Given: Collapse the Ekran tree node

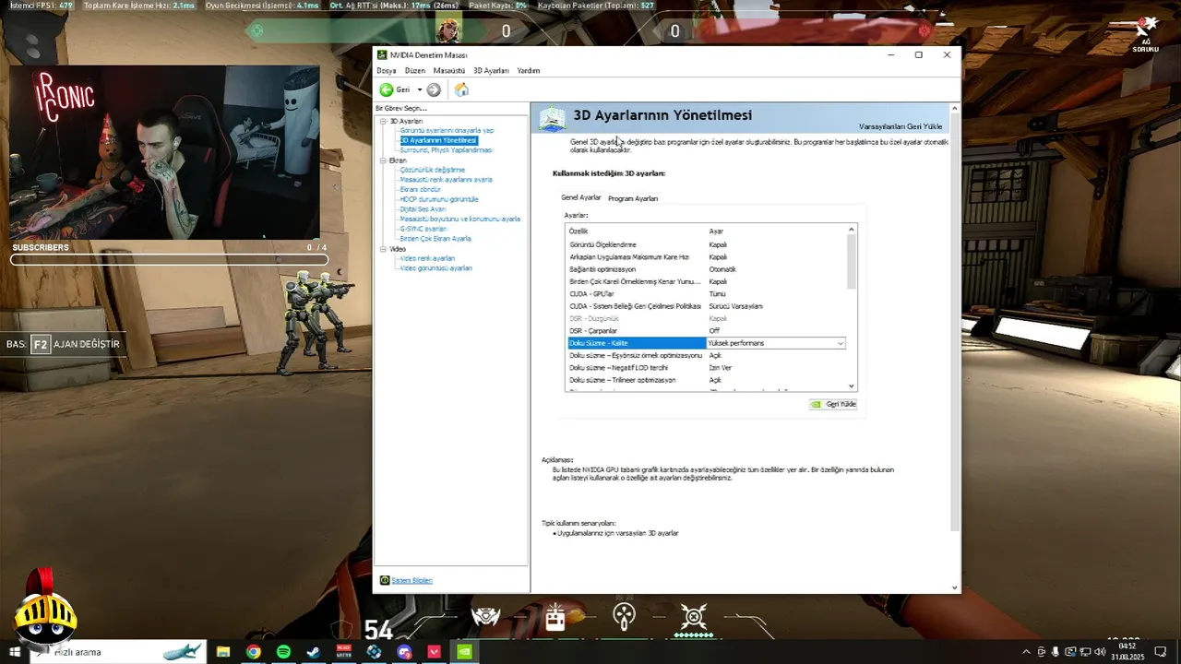Looking at the screenshot, I should (x=383, y=160).
